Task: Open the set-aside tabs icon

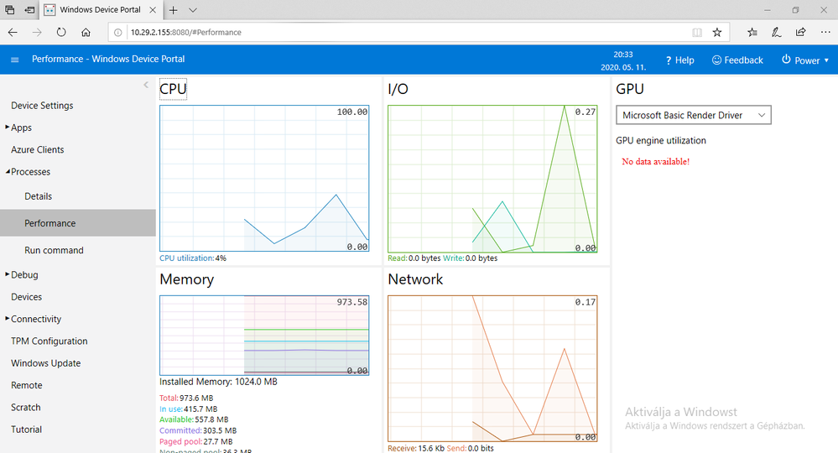Action: tap(9, 9)
